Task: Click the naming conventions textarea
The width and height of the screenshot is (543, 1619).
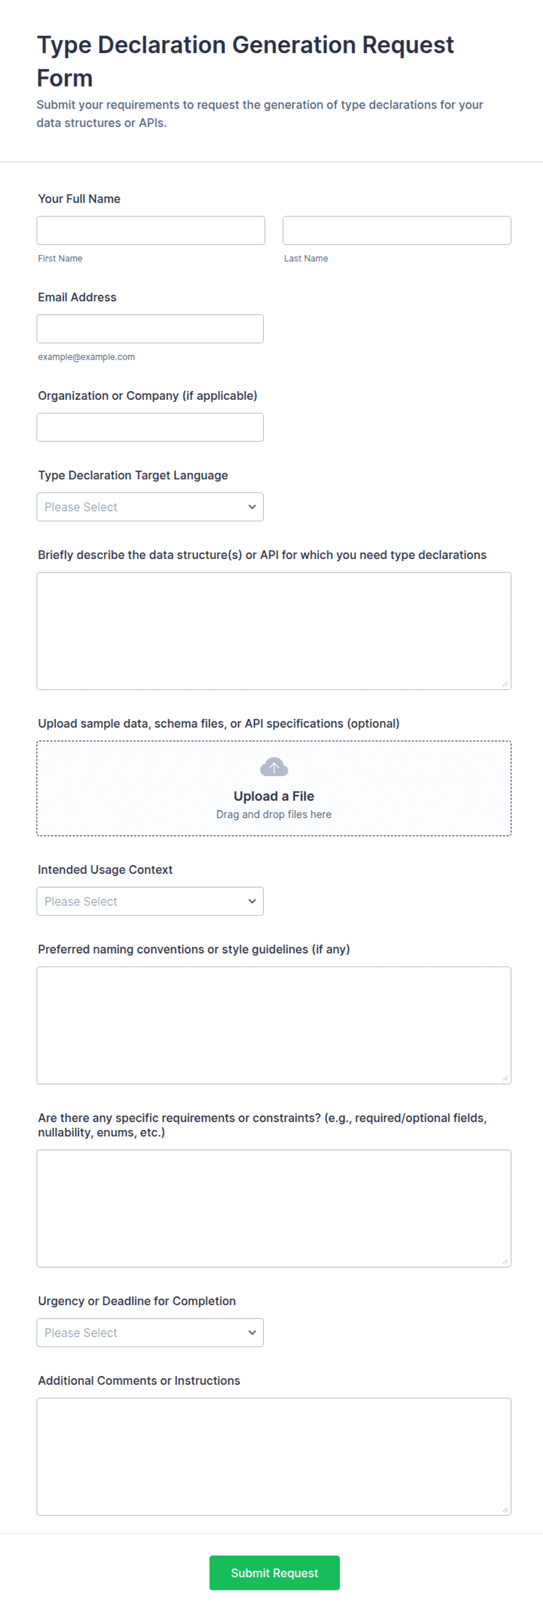Action: click(273, 1025)
